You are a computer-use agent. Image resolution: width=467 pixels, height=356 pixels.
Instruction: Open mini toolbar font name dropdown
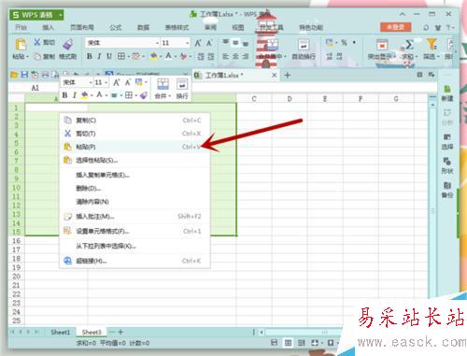(x=91, y=82)
